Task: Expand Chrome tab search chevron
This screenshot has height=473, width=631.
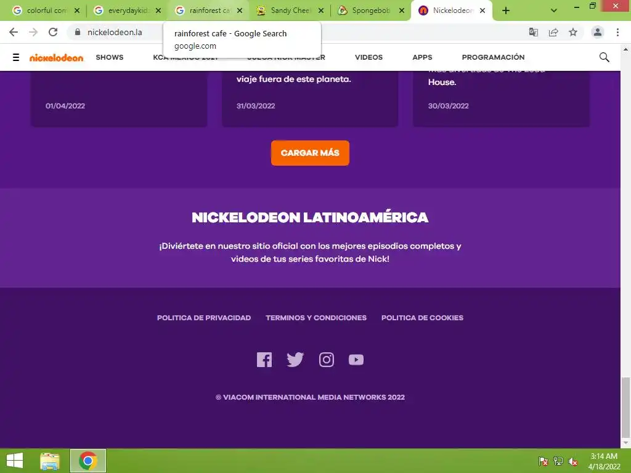Action: [x=554, y=10]
